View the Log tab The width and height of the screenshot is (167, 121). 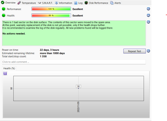point(78,3)
